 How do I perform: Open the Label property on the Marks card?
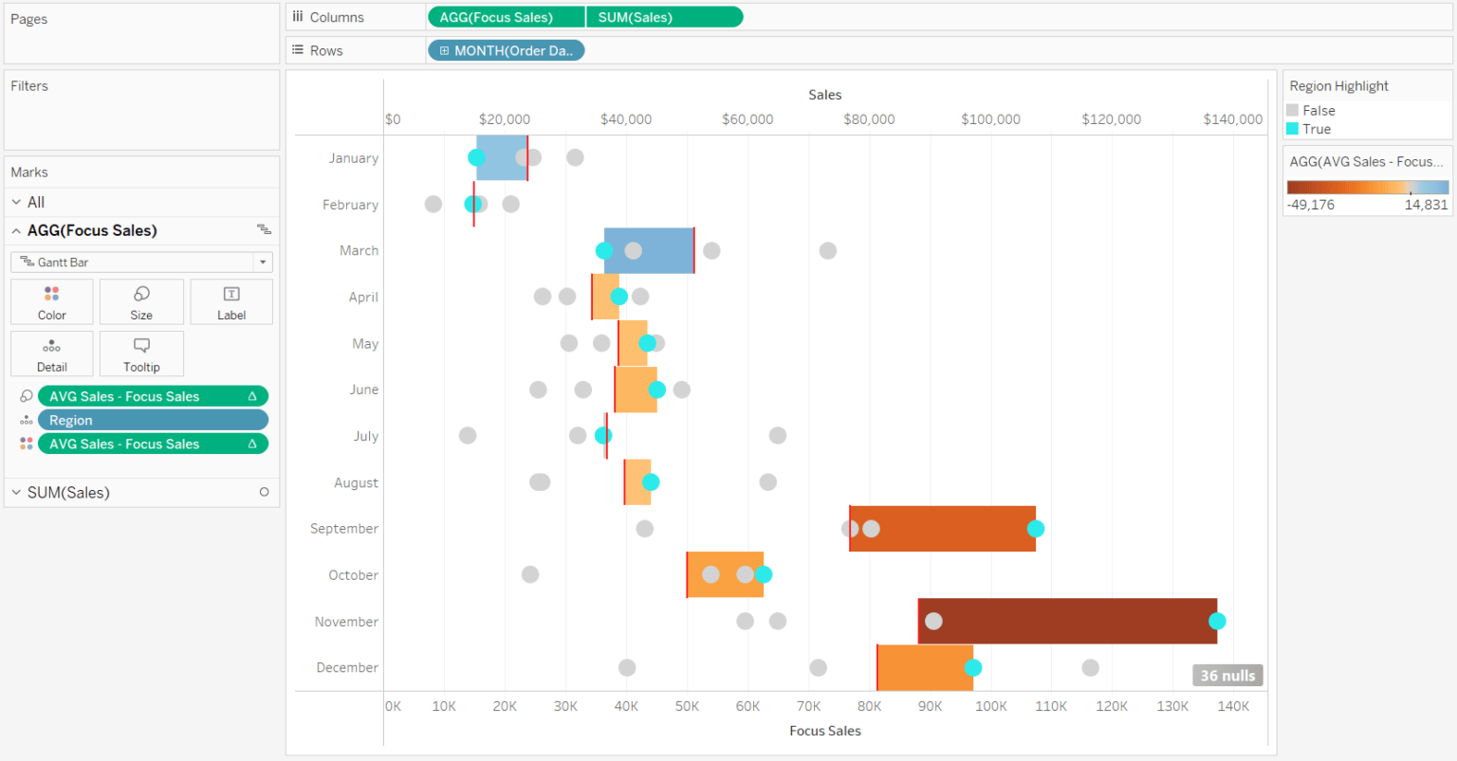click(231, 301)
